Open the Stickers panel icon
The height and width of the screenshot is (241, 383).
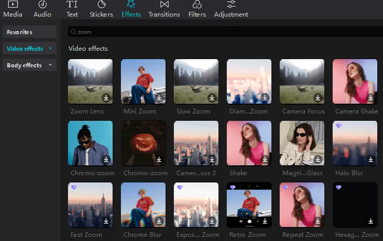tap(101, 5)
